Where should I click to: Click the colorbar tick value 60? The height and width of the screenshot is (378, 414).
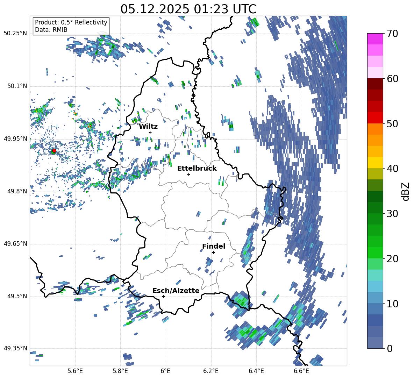[392, 79]
